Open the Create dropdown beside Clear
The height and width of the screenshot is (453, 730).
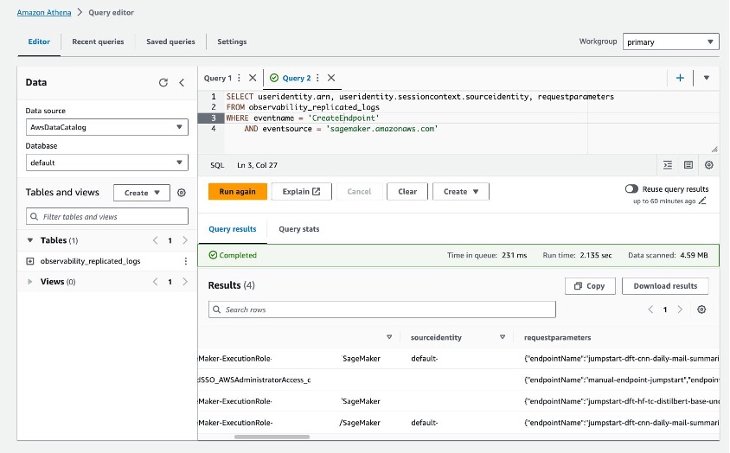click(460, 191)
